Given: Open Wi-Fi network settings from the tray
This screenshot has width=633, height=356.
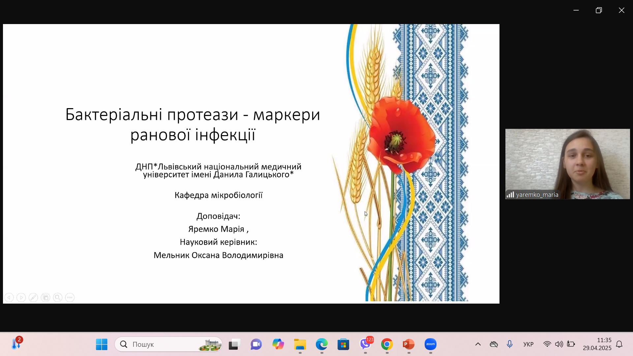Looking at the screenshot, I should [x=547, y=344].
